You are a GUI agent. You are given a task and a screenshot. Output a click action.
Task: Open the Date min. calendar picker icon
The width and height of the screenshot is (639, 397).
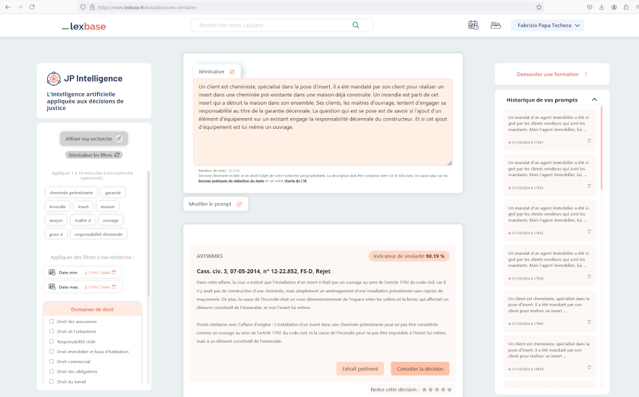point(114,273)
